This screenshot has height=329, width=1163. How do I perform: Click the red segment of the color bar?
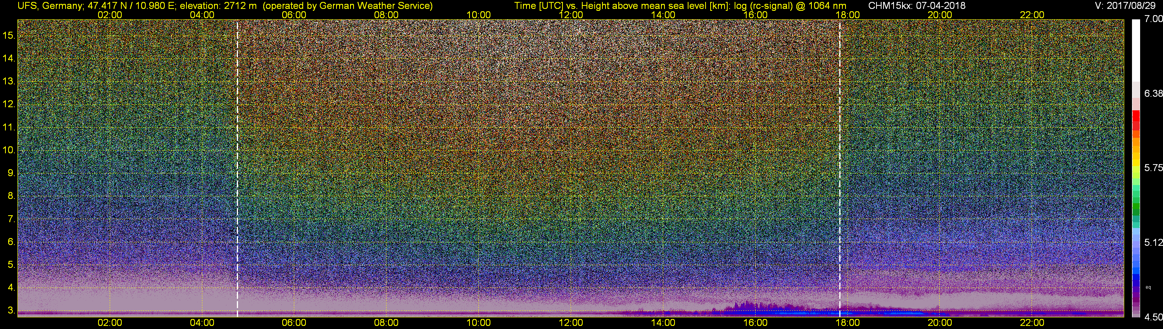click(x=1136, y=120)
